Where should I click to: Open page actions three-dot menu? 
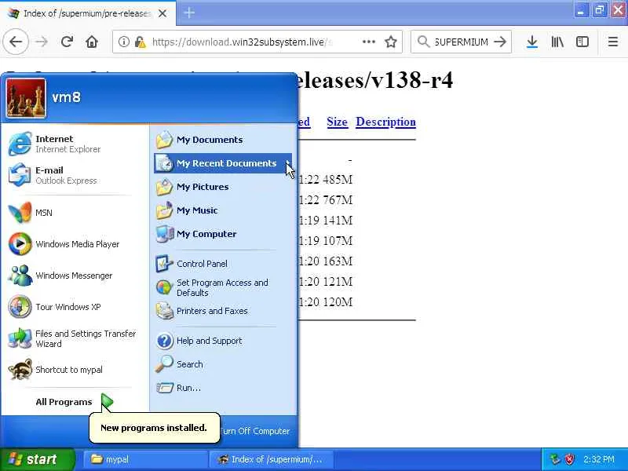pos(368,42)
